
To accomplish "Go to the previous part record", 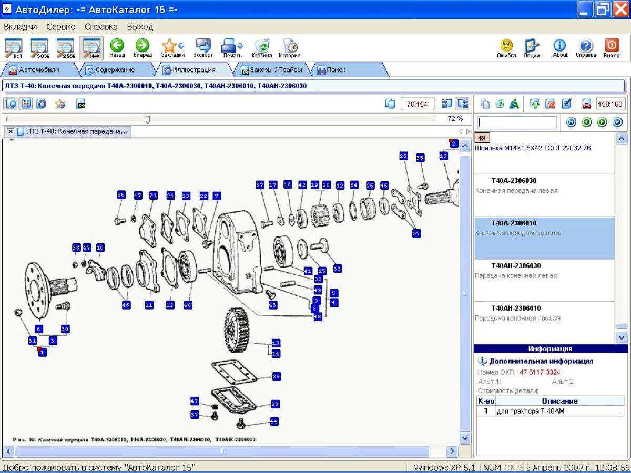I will click(587, 122).
